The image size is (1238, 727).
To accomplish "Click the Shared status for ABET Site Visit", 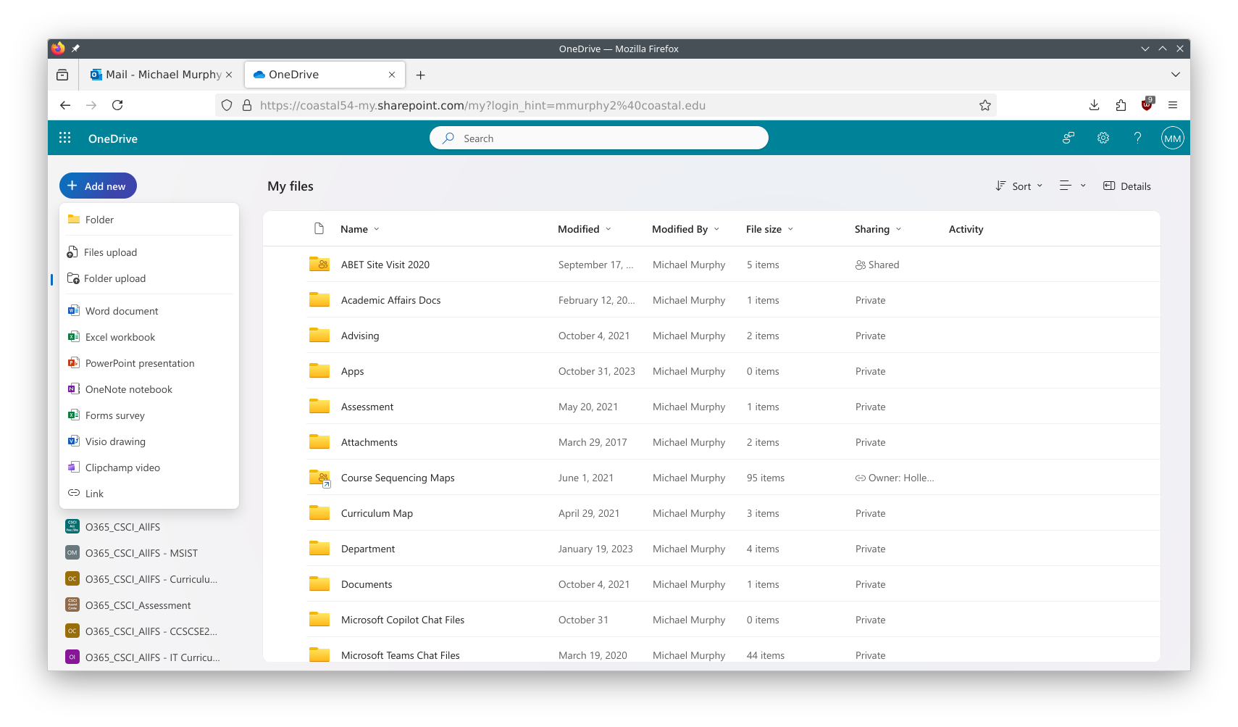I will pos(877,265).
